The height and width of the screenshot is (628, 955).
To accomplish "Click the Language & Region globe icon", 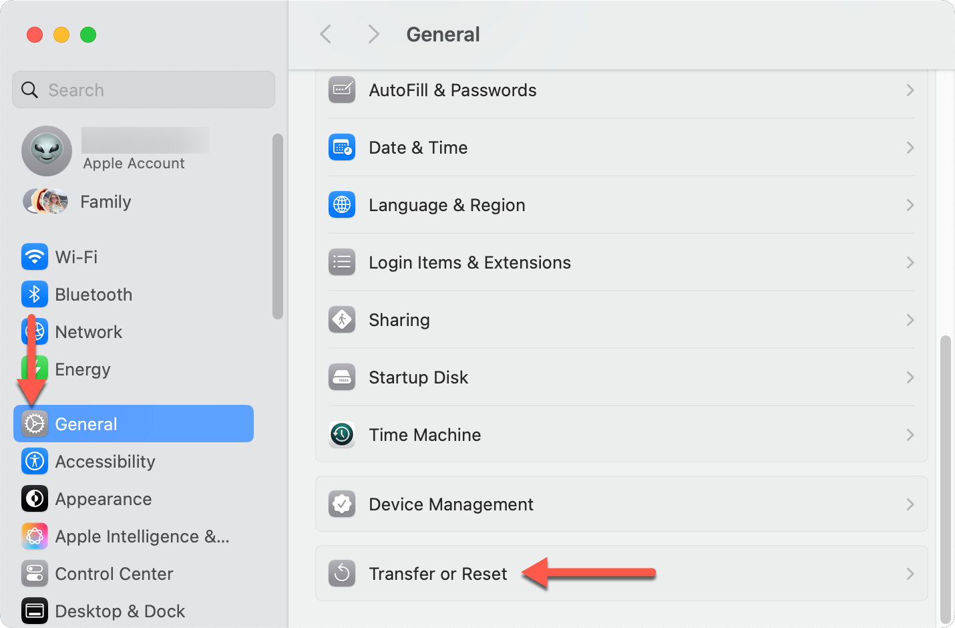I will (x=342, y=205).
